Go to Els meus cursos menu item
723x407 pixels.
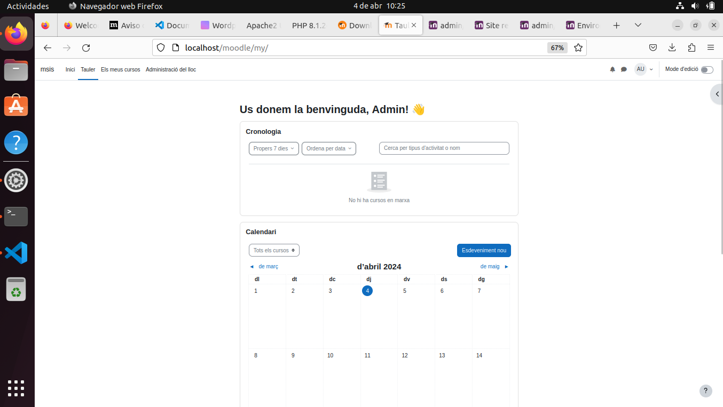click(x=120, y=69)
